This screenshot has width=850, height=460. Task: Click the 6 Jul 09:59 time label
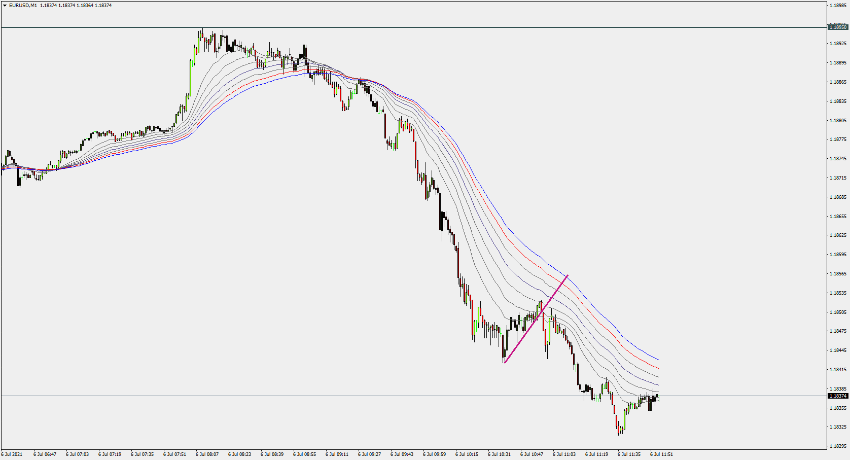[x=434, y=454]
